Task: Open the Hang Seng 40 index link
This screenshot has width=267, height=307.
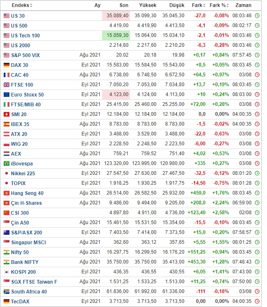Action: 27,193
